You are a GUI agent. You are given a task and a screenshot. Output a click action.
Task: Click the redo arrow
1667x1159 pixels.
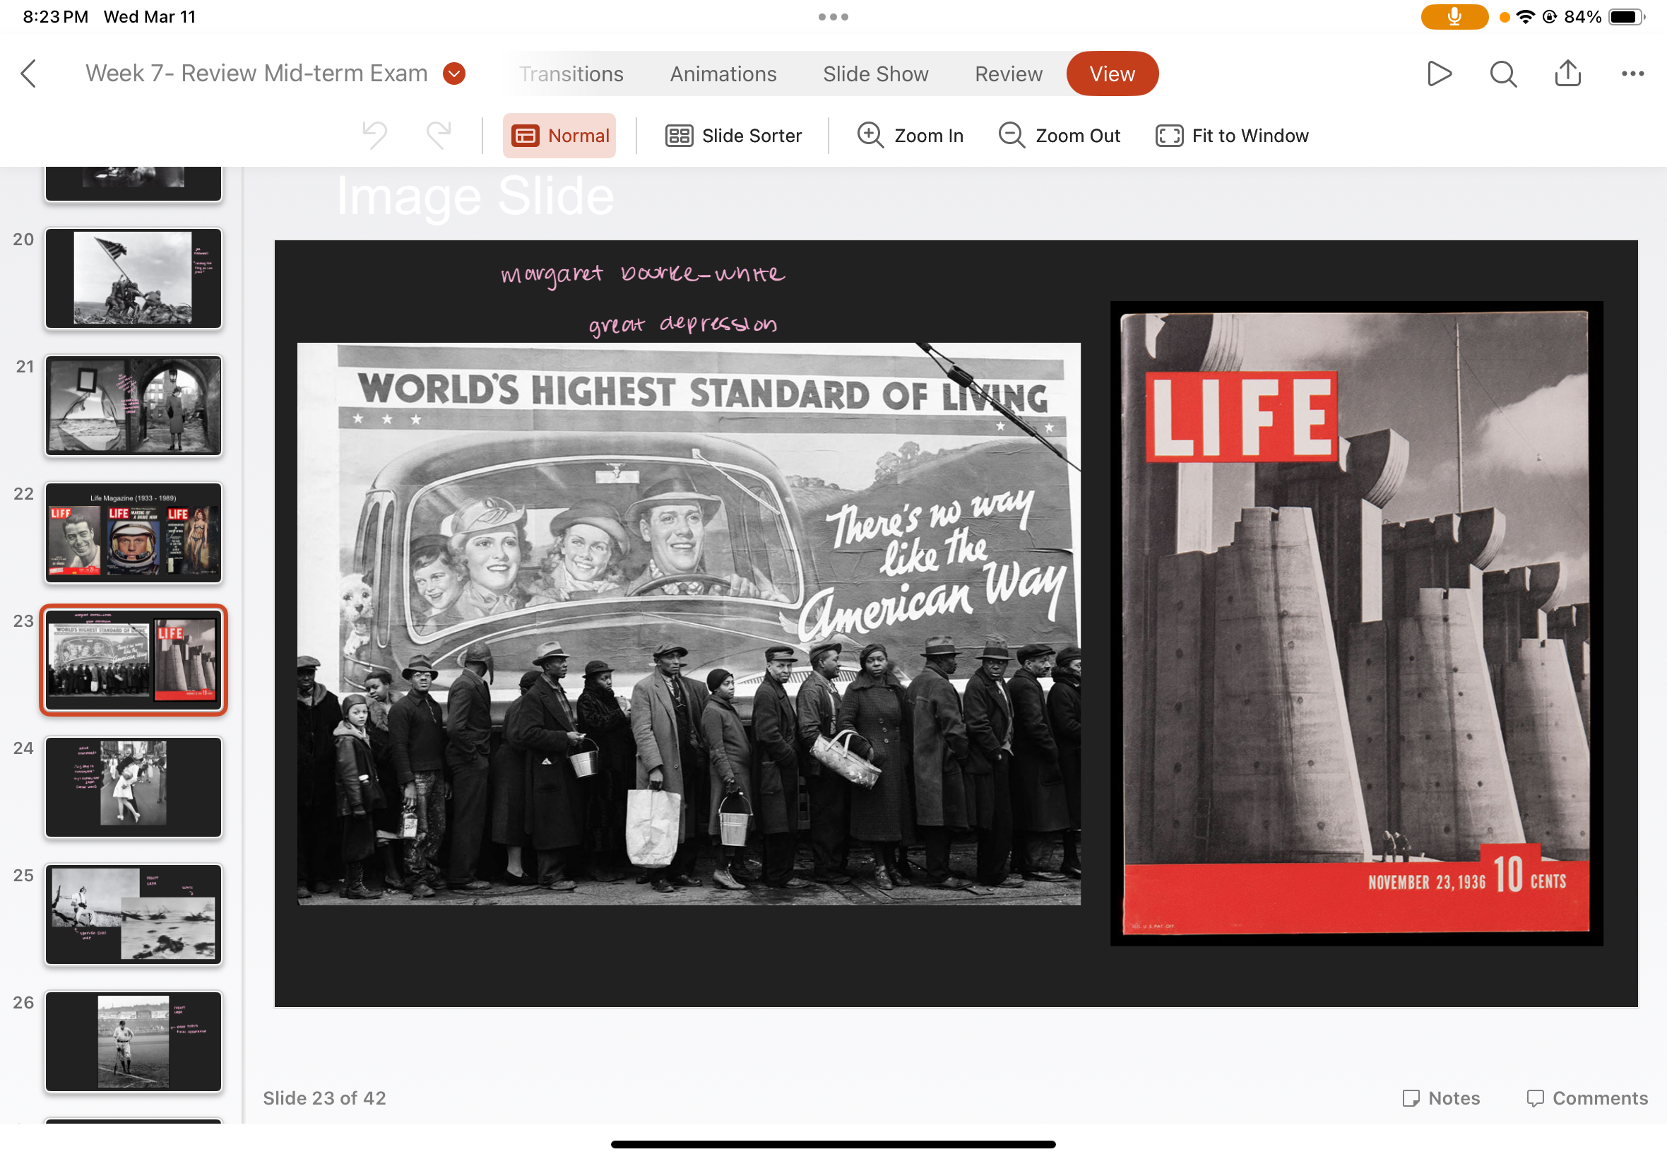439,135
